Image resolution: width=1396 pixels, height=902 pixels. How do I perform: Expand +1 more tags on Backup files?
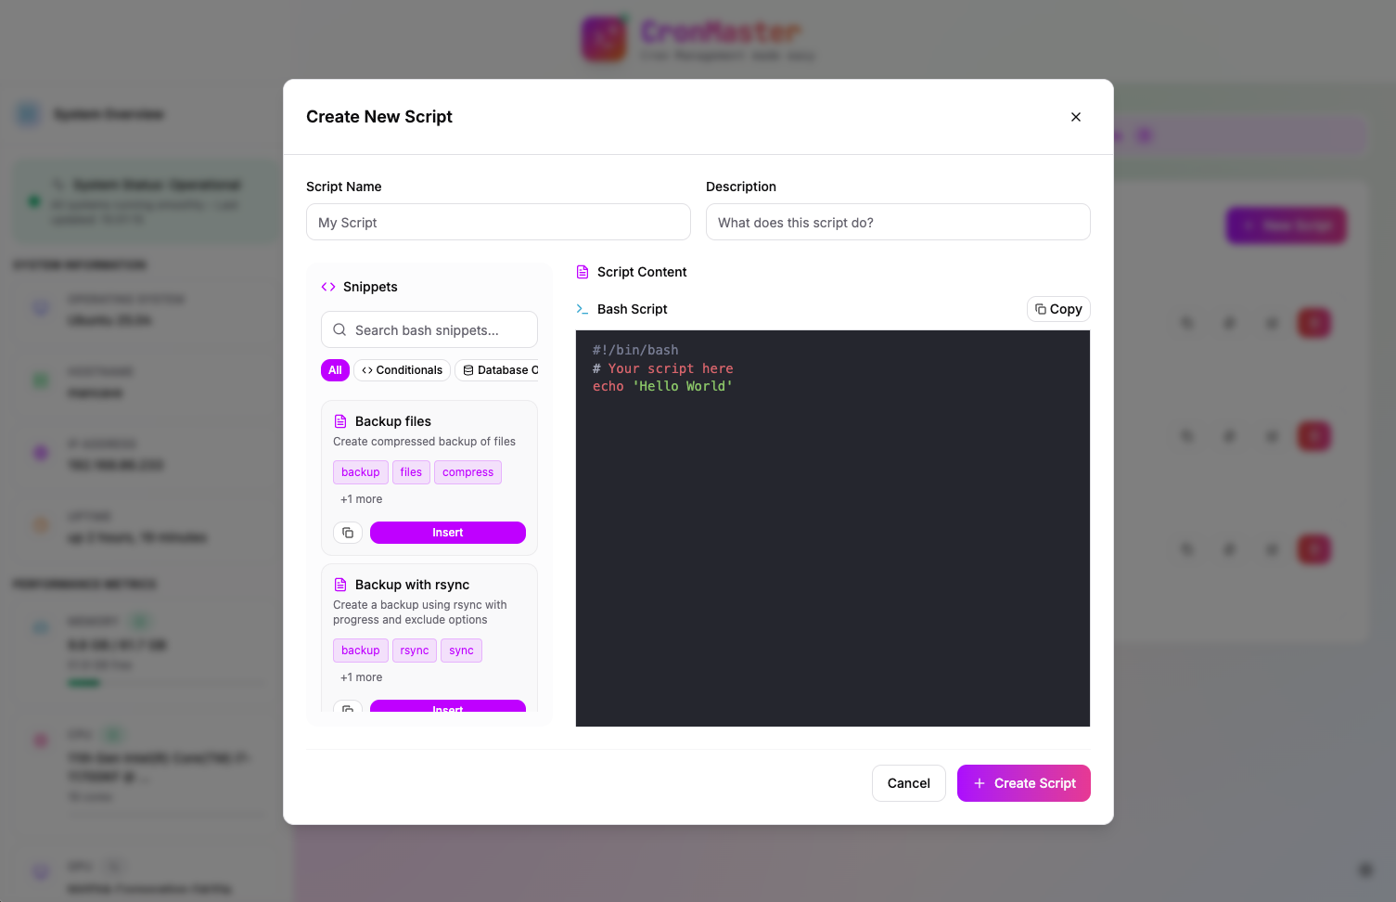tap(361, 499)
